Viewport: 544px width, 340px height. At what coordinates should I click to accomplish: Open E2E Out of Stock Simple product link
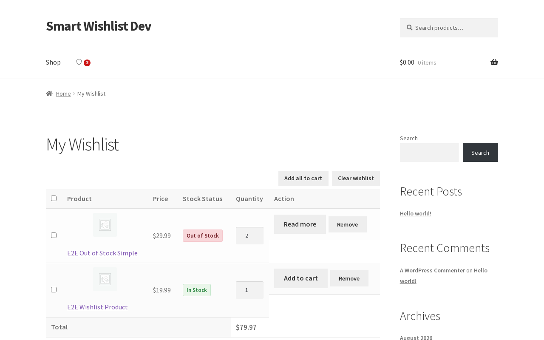pyautogui.click(x=102, y=253)
